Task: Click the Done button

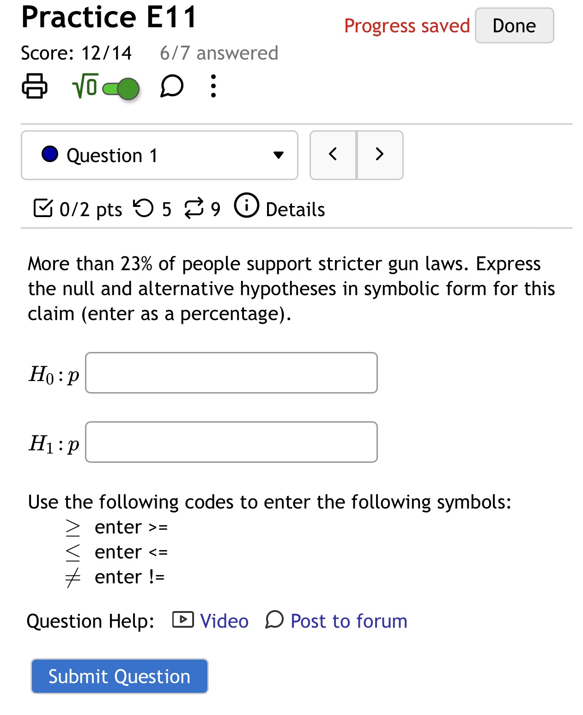Action: (x=514, y=25)
